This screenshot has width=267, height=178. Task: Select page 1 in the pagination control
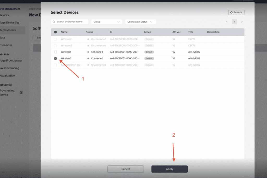(x=234, y=22)
